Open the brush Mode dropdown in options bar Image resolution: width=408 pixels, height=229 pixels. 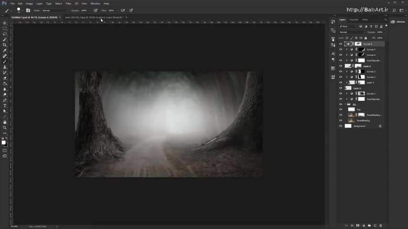(55, 10)
